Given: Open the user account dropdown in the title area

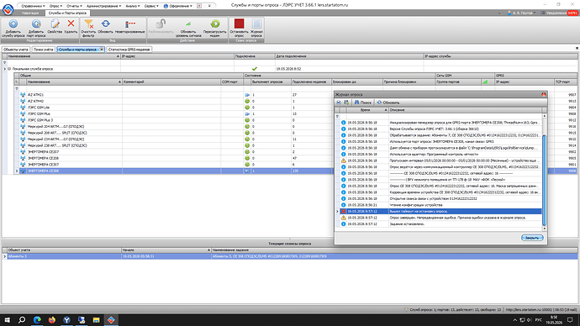Looking at the screenshot, I should click(x=521, y=13).
